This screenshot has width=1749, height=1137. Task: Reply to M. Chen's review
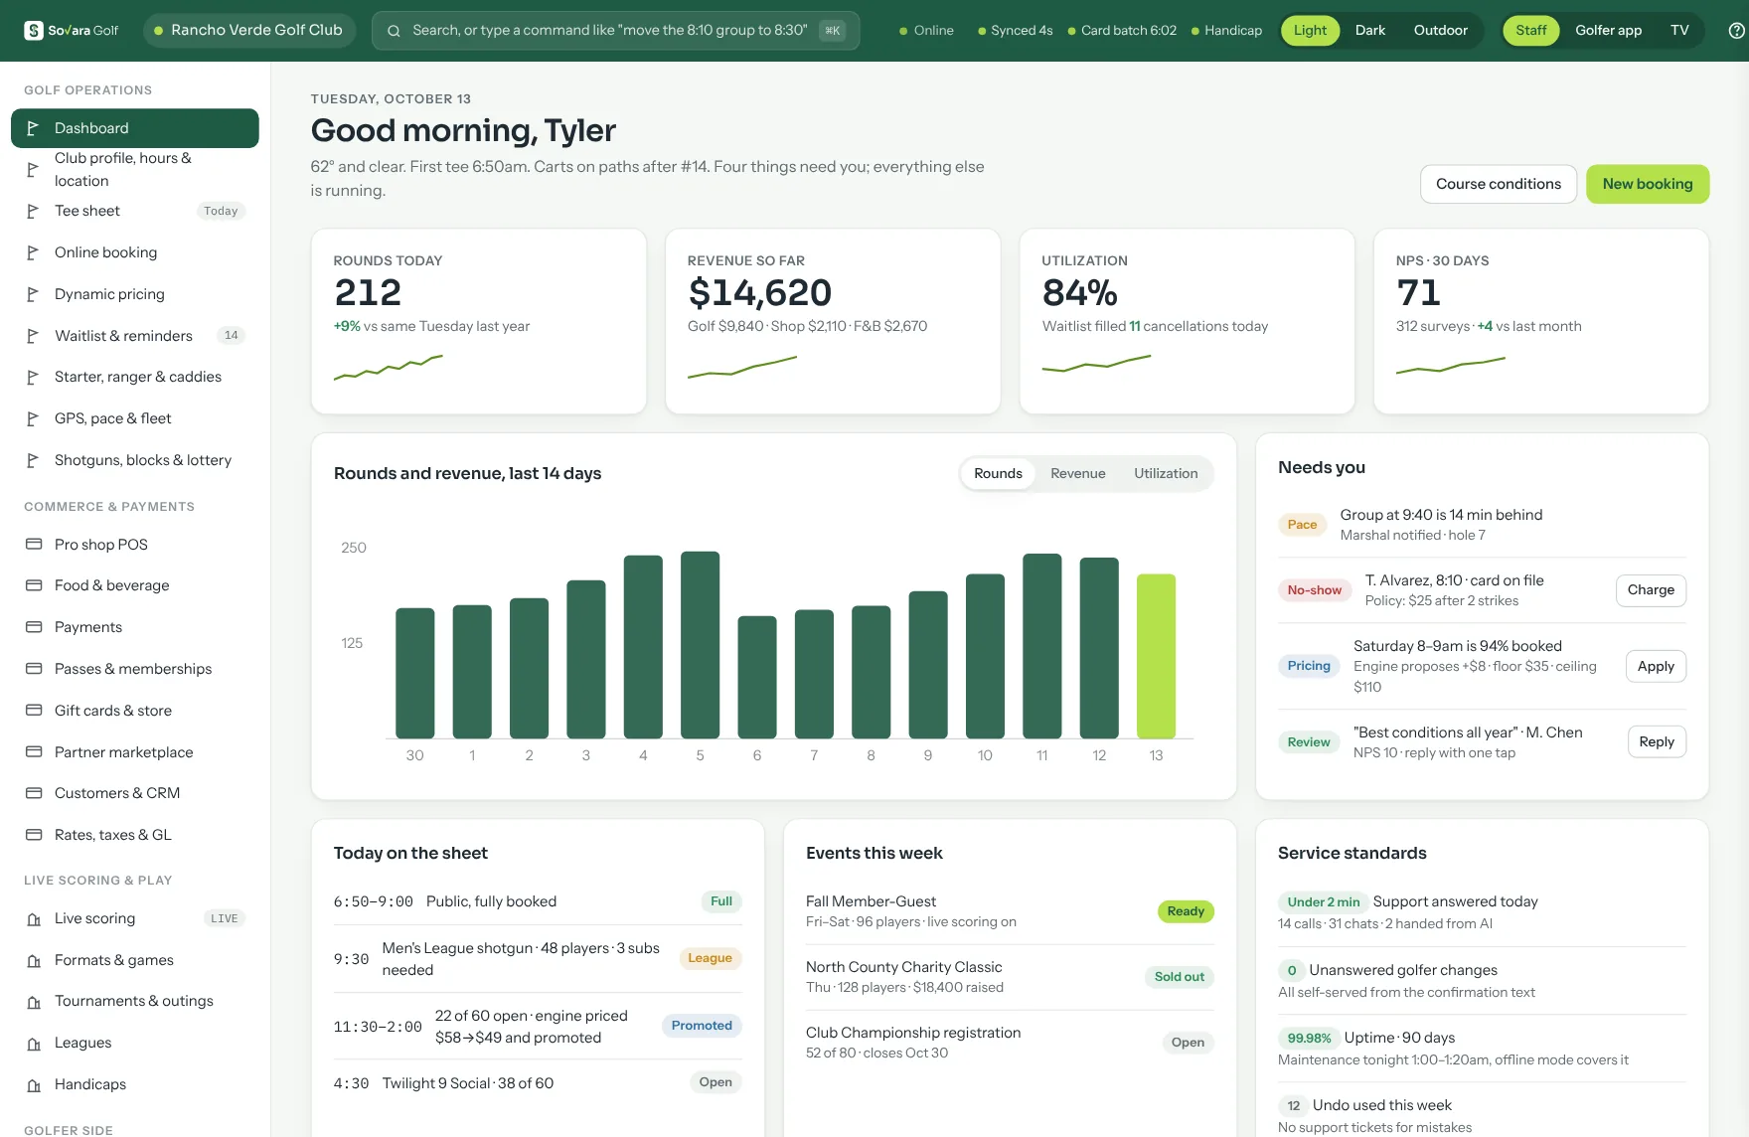[1656, 742]
